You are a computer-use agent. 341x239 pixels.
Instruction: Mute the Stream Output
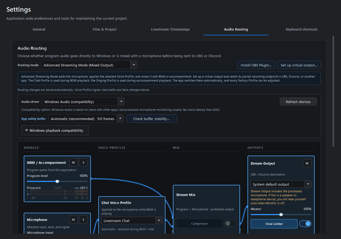coord(307,163)
